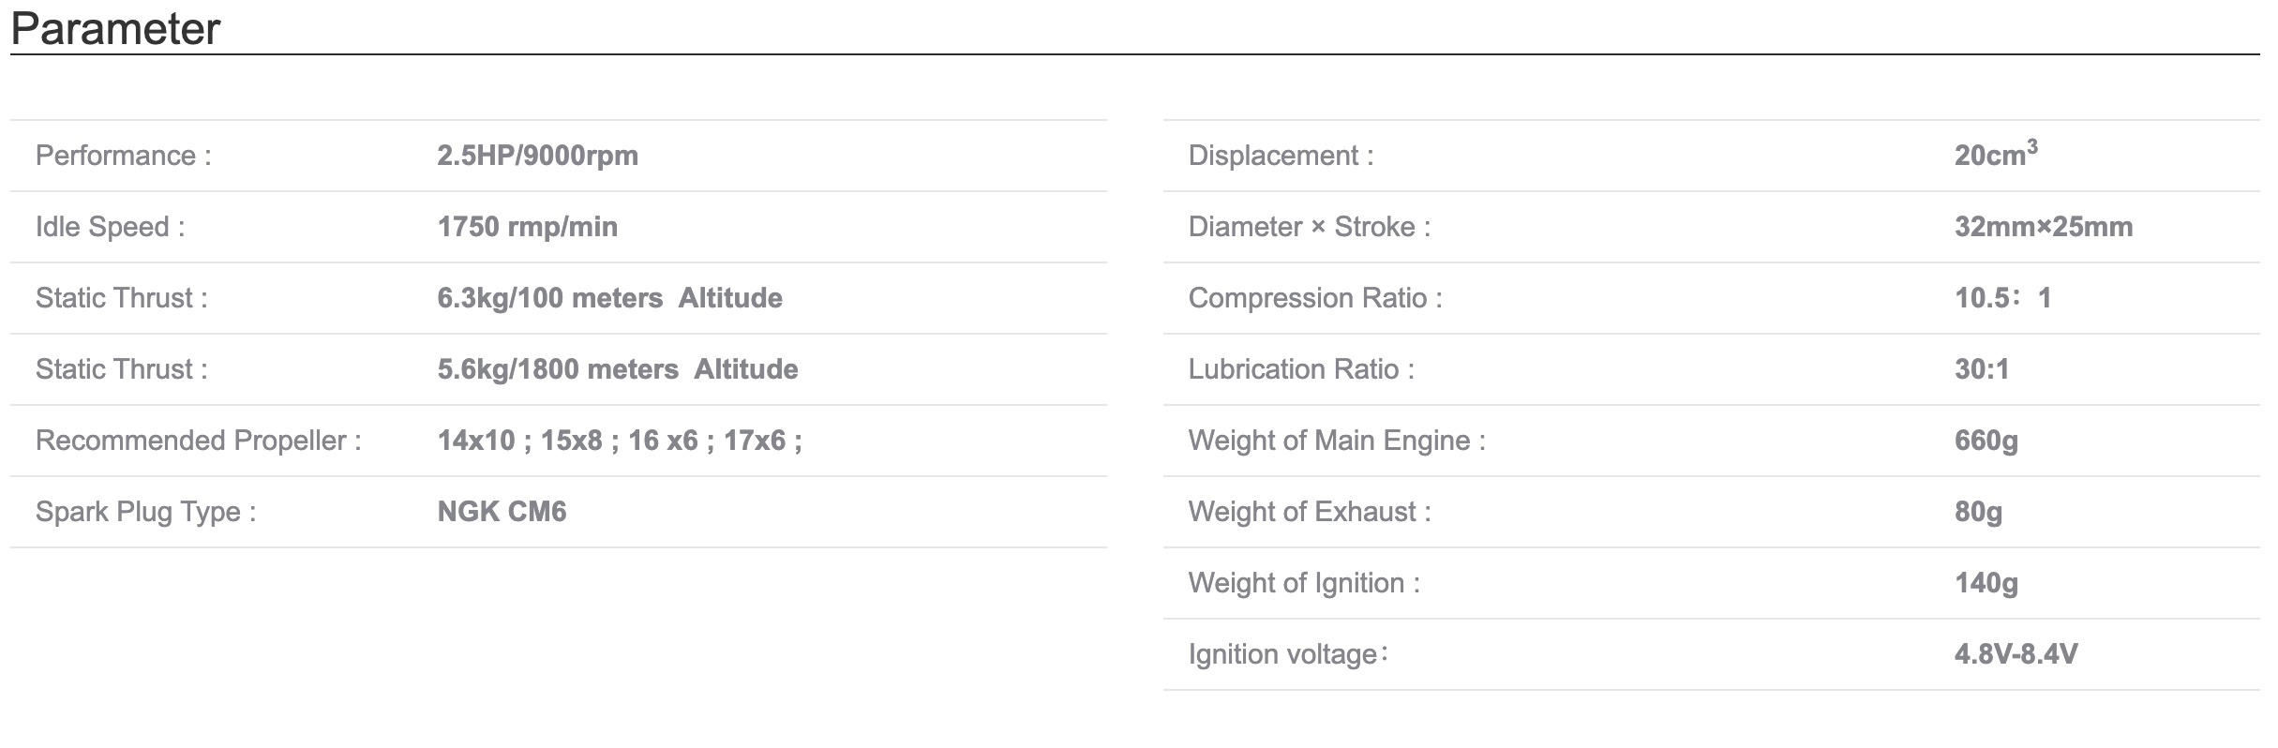Click the Parameter heading
The height and width of the screenshot is (748, 2278).
coord(115,28)
